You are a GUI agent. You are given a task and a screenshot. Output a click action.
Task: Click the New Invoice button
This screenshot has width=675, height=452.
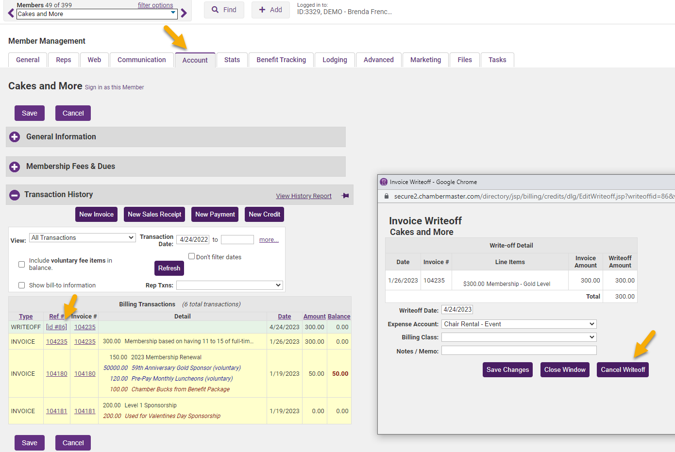pyautogui.click(x=96, y=214)
